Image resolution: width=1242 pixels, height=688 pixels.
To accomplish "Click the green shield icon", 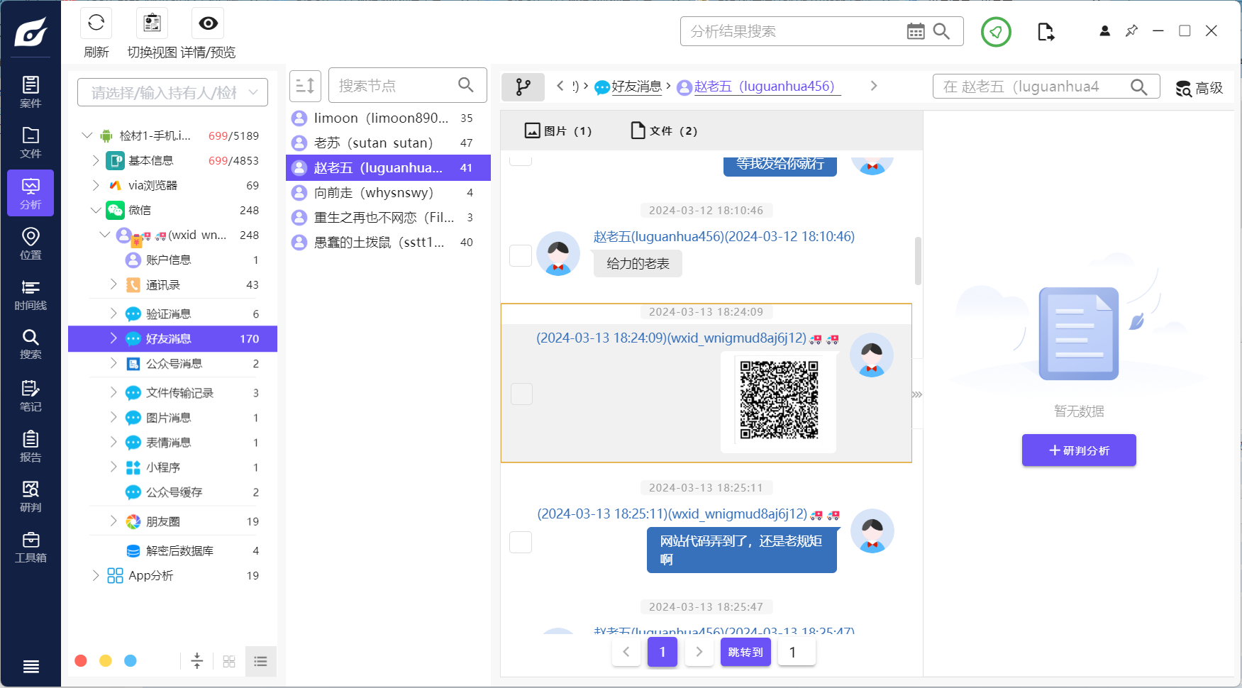I will tap(996, 32).
